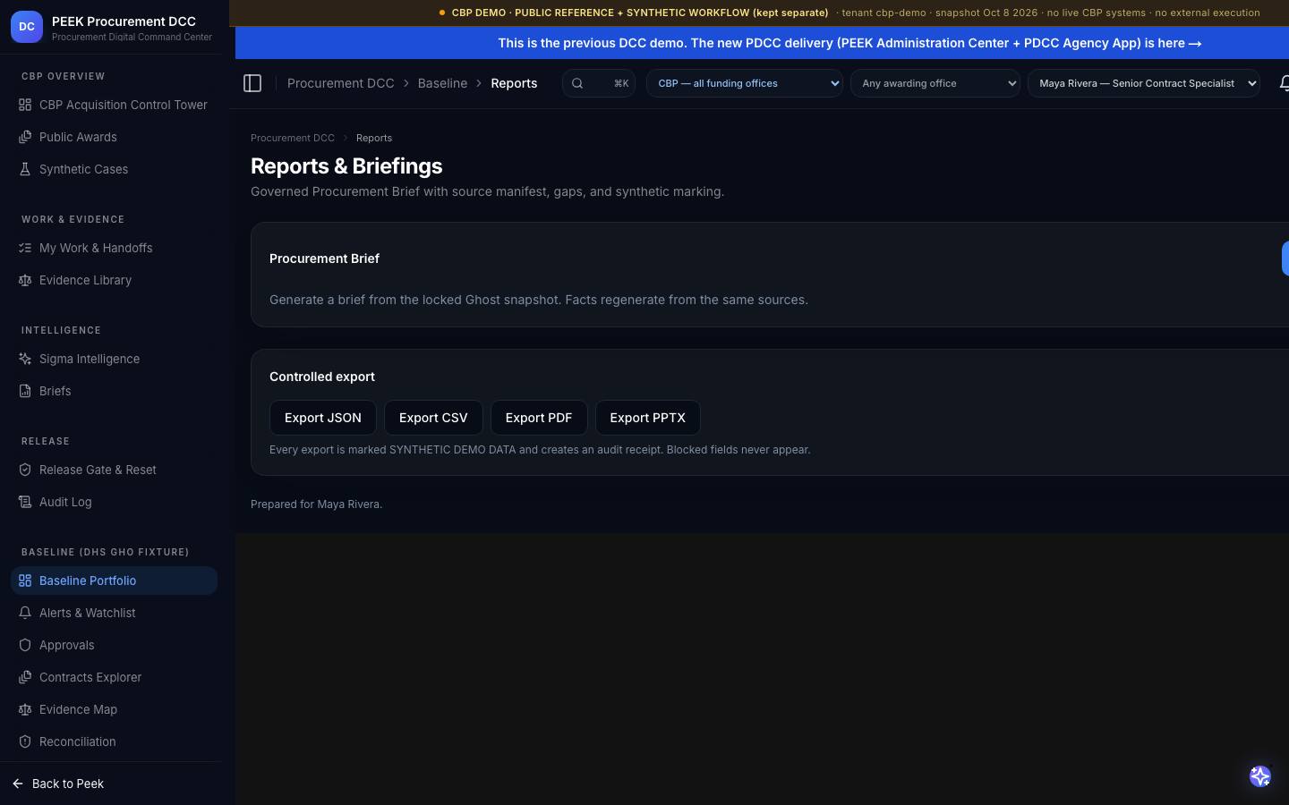Viewport: 1289px width, 805px height.
Task: Click the Approvals shield icon
Action: point(25,645)
